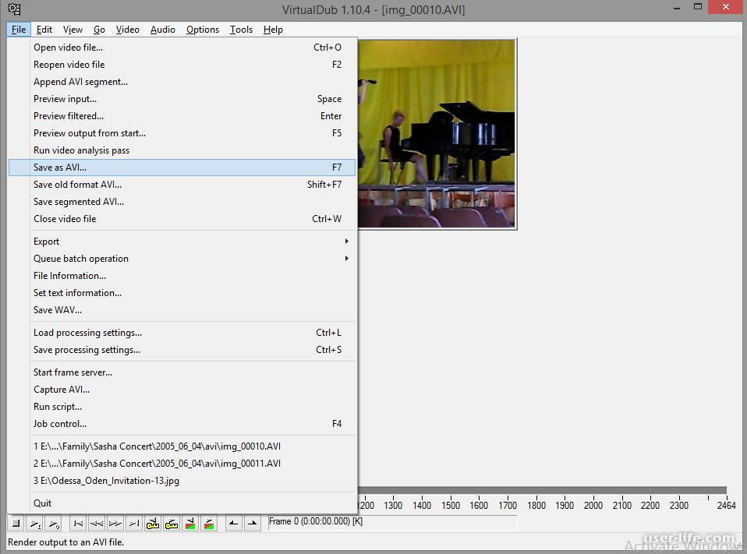Choose Set text information...
Image resolution: width=747 pixels, height=554 pixels.
click(182, 293)
